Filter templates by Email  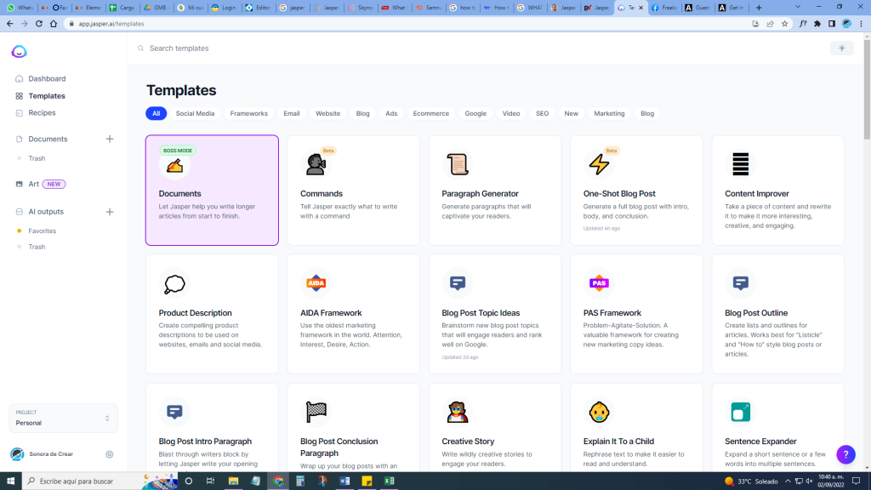pyautogui.click(x=292, y=113)
